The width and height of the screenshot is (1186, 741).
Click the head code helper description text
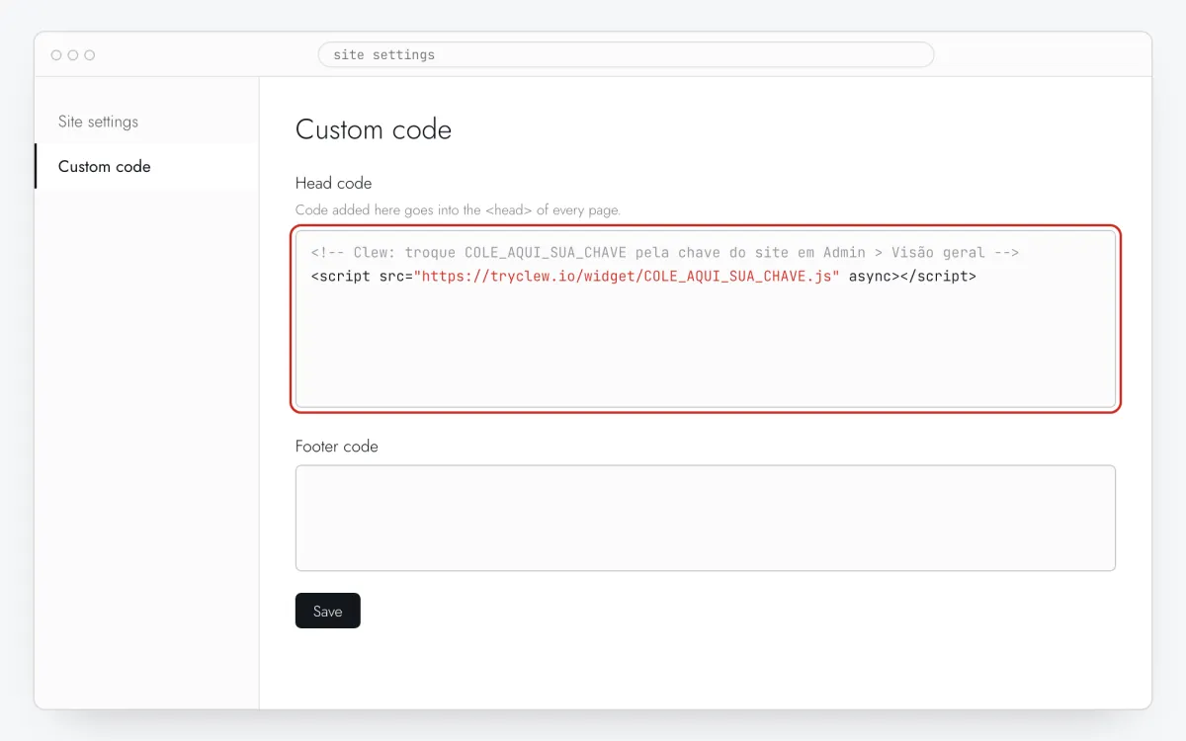(458, 210)
